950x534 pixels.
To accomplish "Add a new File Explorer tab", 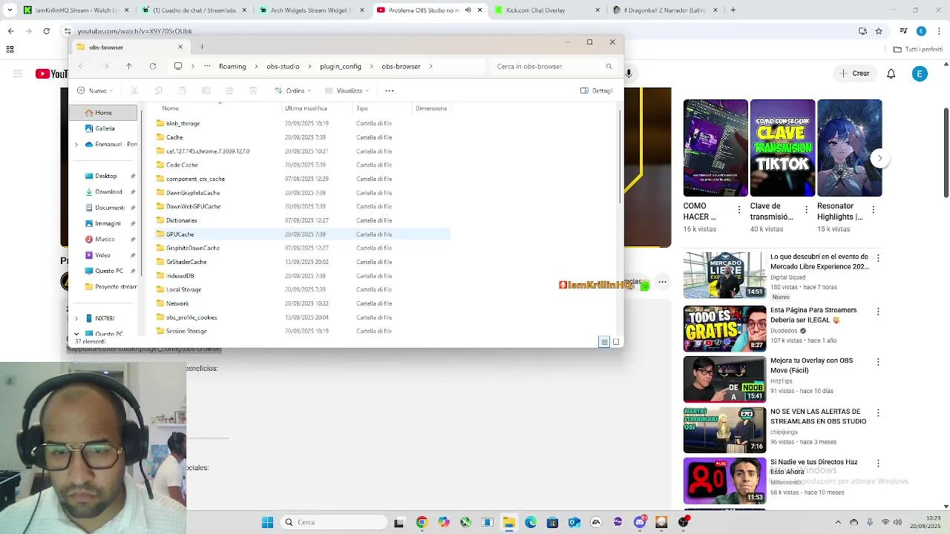I will pos(202,47).
